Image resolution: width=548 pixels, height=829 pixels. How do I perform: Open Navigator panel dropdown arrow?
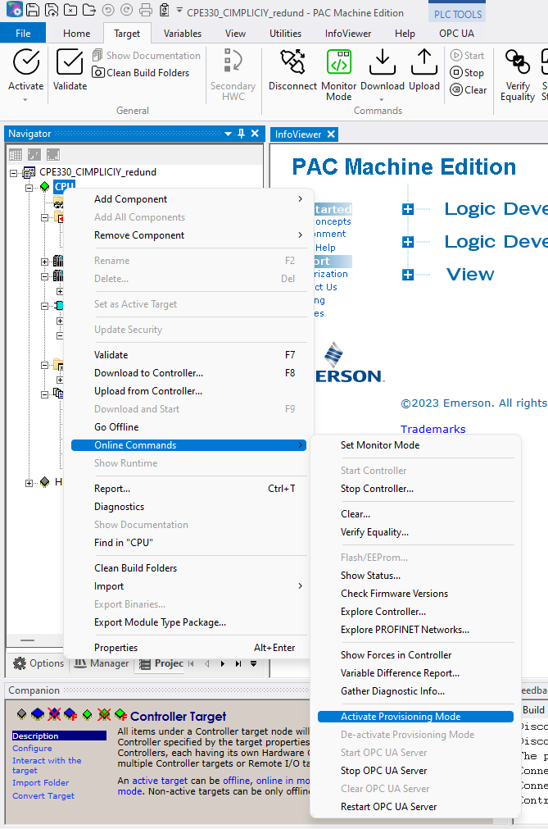click(228, 134)
